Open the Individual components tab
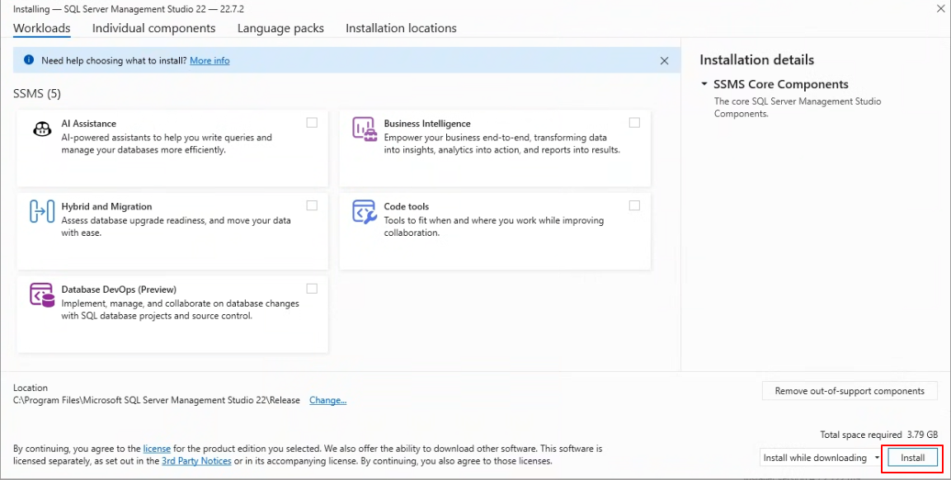The height and width of the screenshot is (480, 951). [154, 28]
